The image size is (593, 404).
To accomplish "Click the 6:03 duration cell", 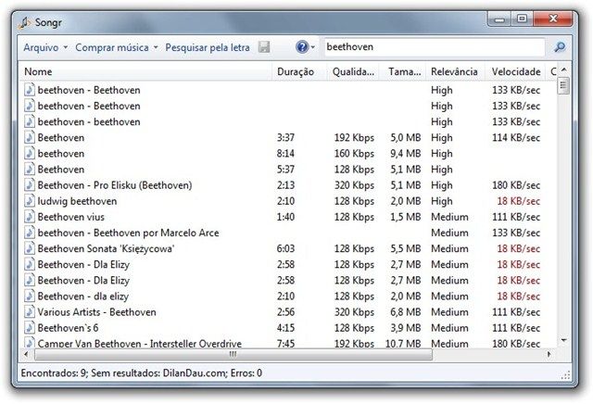I will pyautogui.click(x=285, y=249).
